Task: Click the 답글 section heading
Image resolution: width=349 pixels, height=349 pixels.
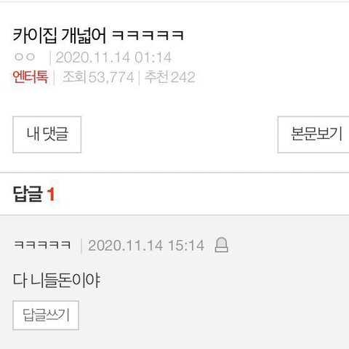Action: point(28,194)
